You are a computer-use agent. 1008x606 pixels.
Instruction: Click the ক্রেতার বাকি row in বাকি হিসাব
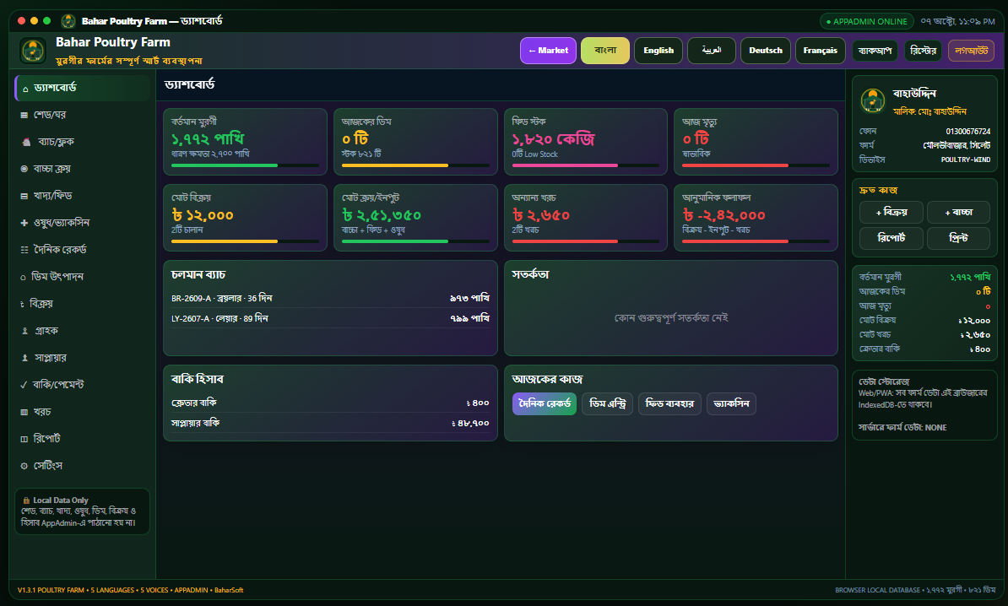coord(330,403)
